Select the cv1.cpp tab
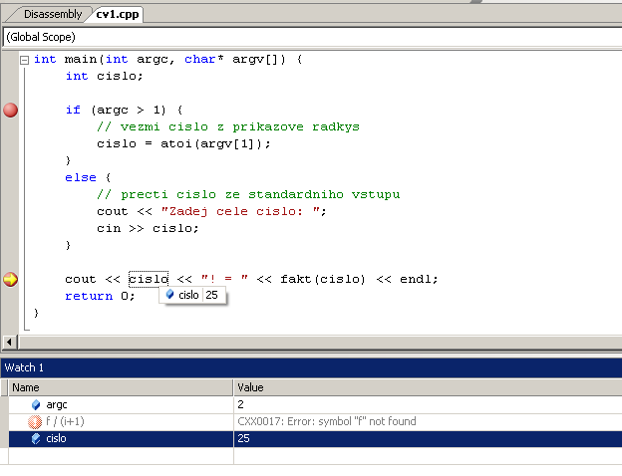The width and height of the screenshot is (622, 476). pyautogui.click(x=118, y=14)
